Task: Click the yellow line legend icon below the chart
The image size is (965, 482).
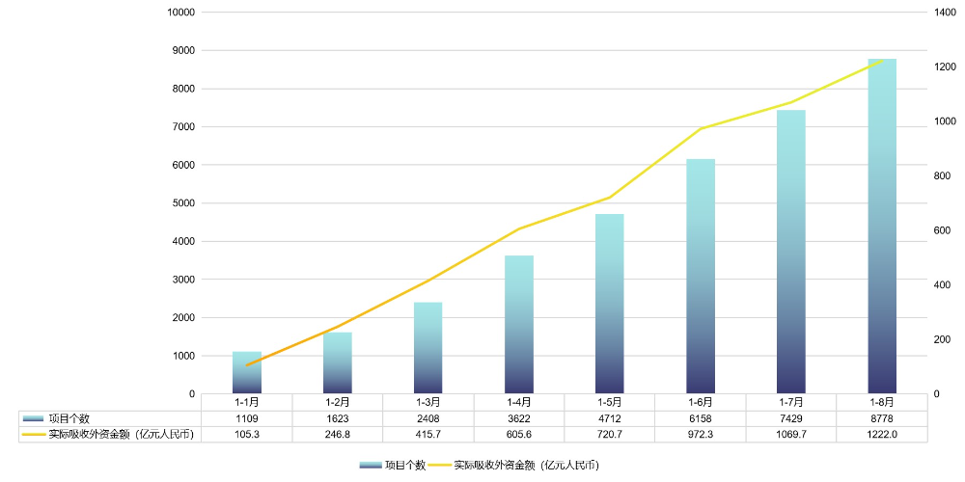Action: pyautogui.click(x=439, y=465)
